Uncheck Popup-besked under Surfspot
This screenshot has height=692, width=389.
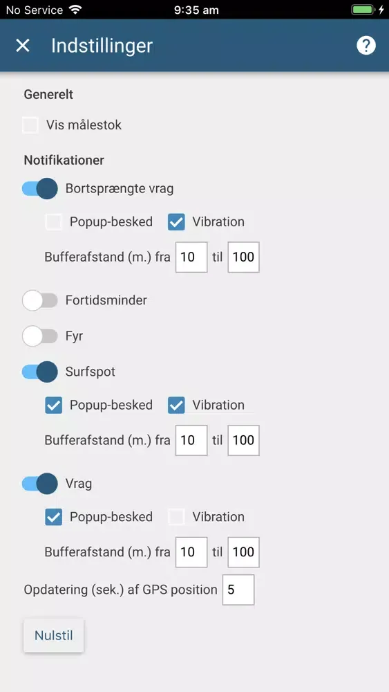point(54,406)
